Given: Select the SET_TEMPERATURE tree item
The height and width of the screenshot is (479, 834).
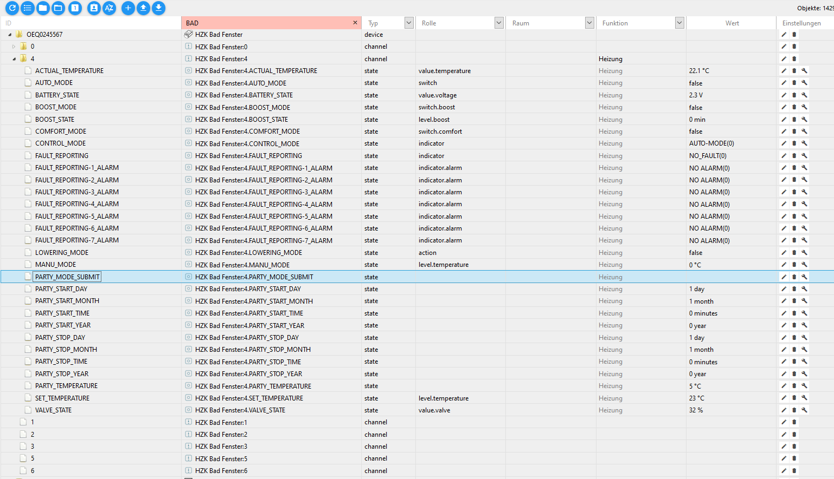Looking at the screenshot, I should pyautogui.click(x=62, y=398).
